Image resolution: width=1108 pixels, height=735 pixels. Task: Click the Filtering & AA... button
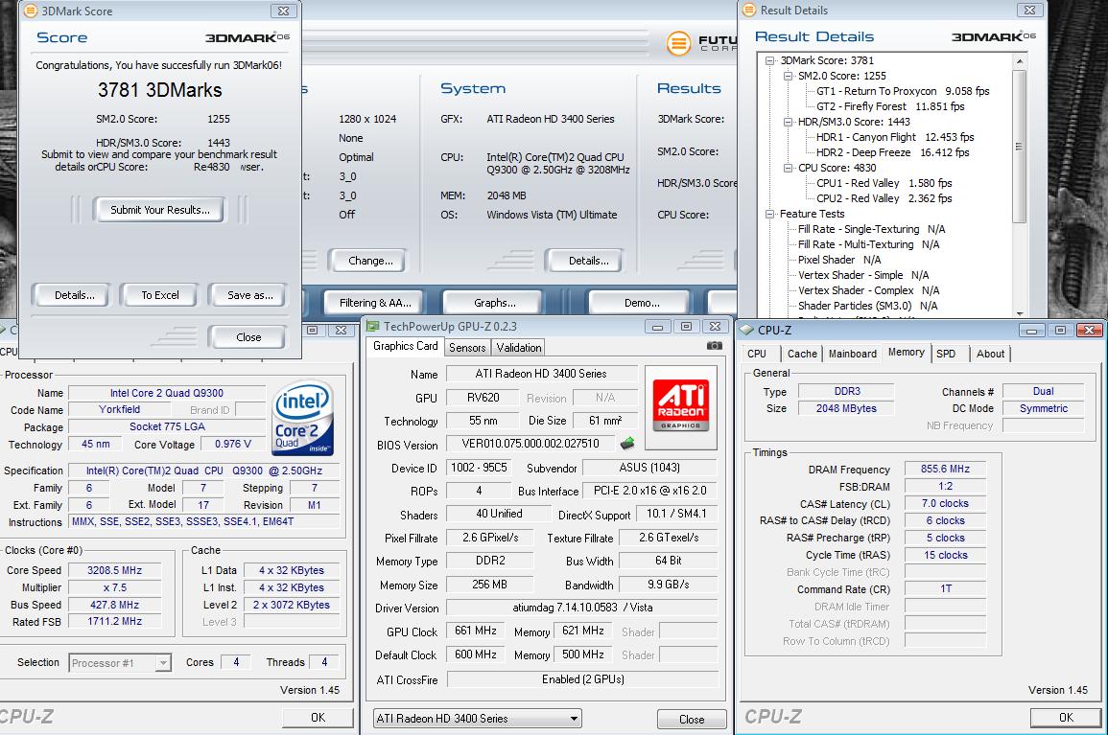(374, 302)
